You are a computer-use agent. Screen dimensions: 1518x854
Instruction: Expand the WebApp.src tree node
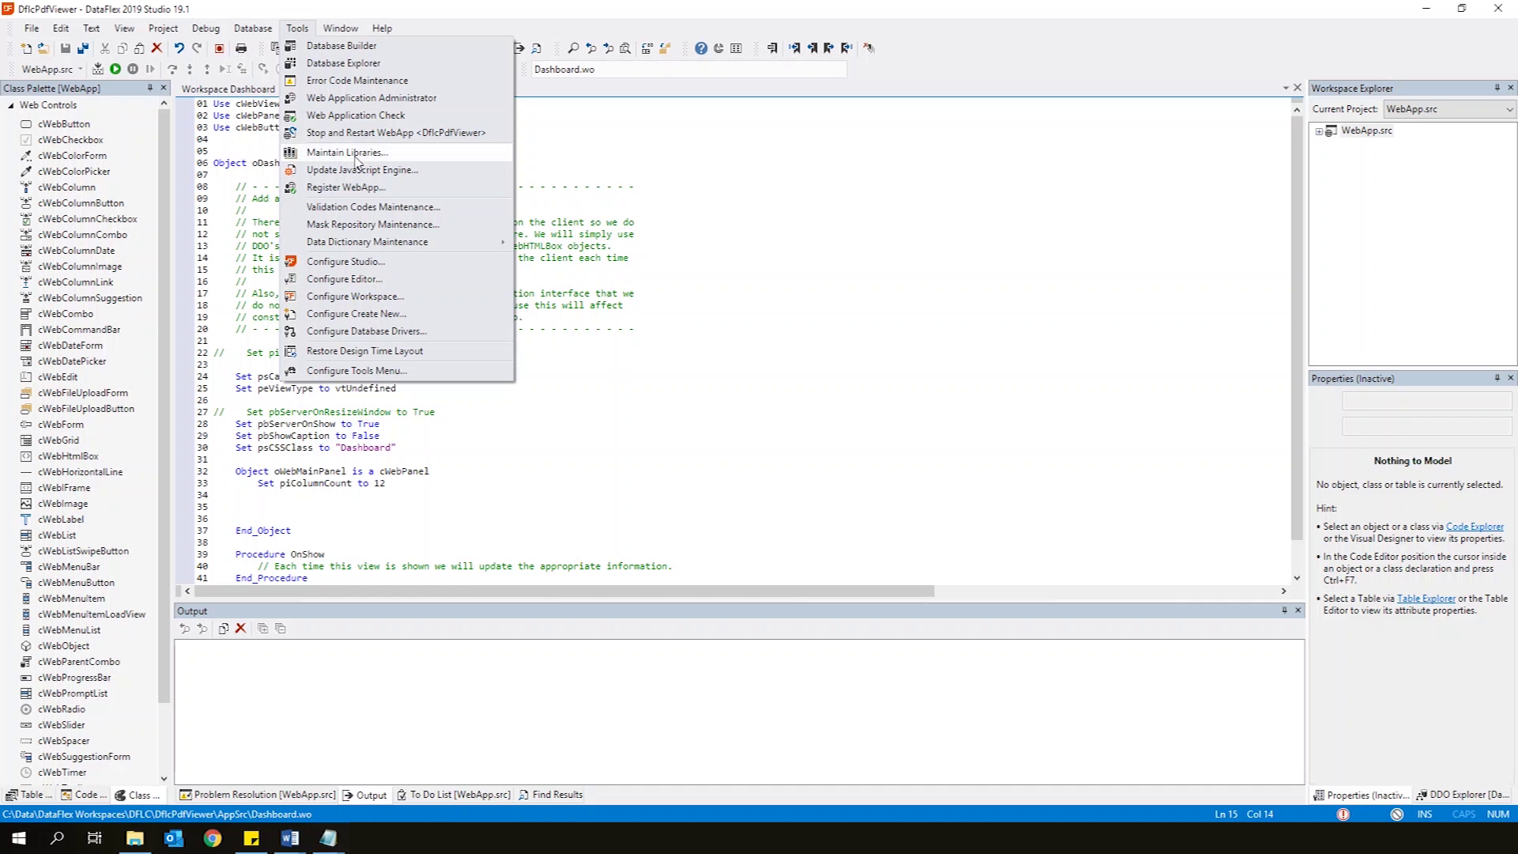(1319, 131)
